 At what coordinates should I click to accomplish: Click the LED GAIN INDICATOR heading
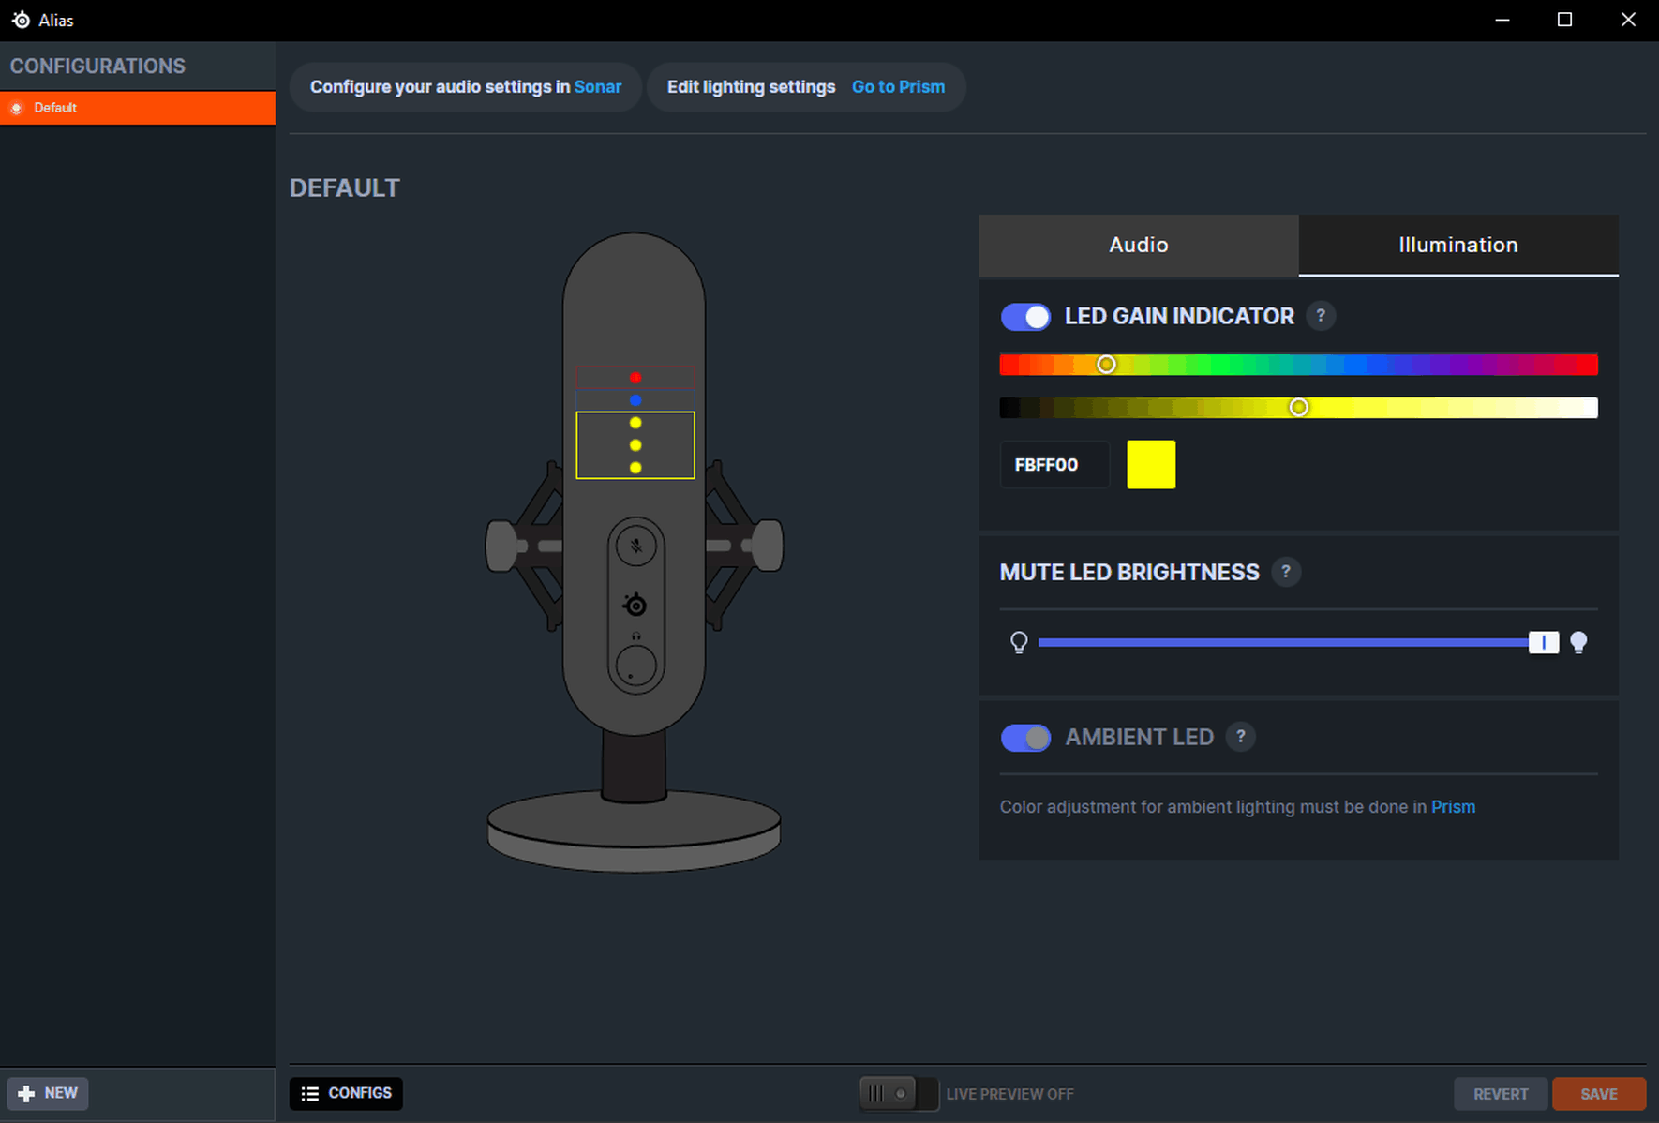pos(1179,317)
